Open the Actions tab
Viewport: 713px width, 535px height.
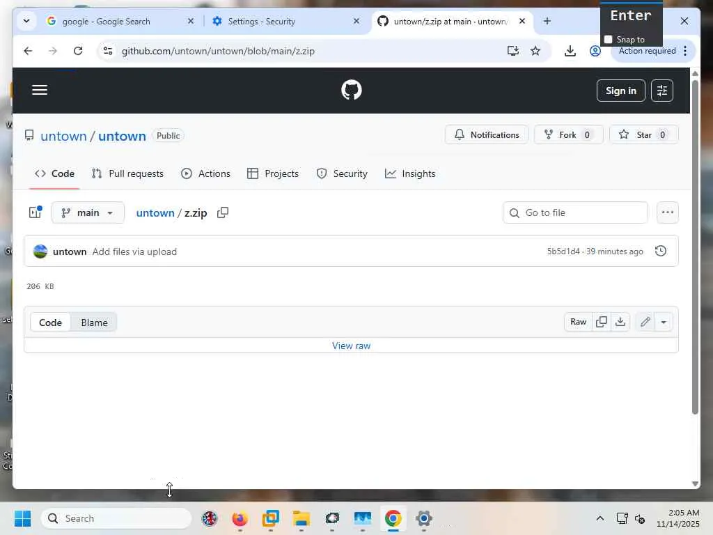(x=205, y=173)
